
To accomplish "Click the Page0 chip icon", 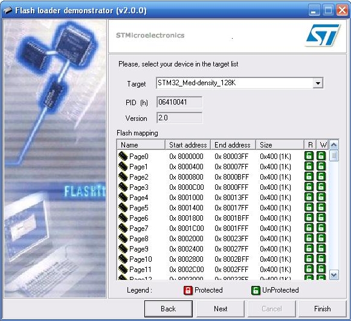I will pos(123,156).
